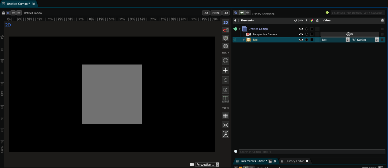Screen dimensions: 388x168
Task: Select the Untitled Compo document tab
Action: (18, 4)
